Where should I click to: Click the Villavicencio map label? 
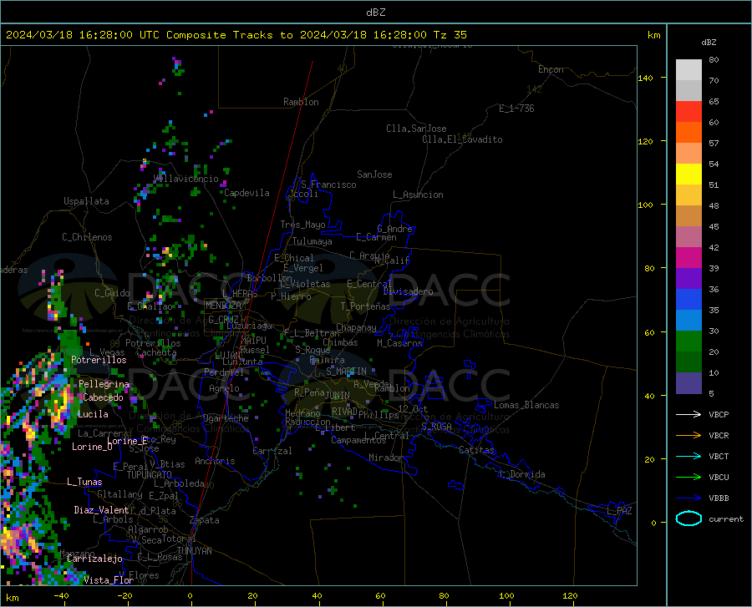coord(185,179)
